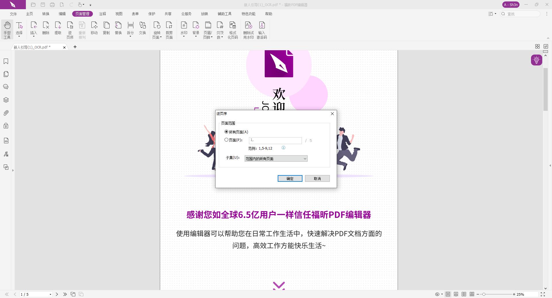Select the 页面(P) radio button
Viewport: 552px width, 298px height.
[227, 140]
